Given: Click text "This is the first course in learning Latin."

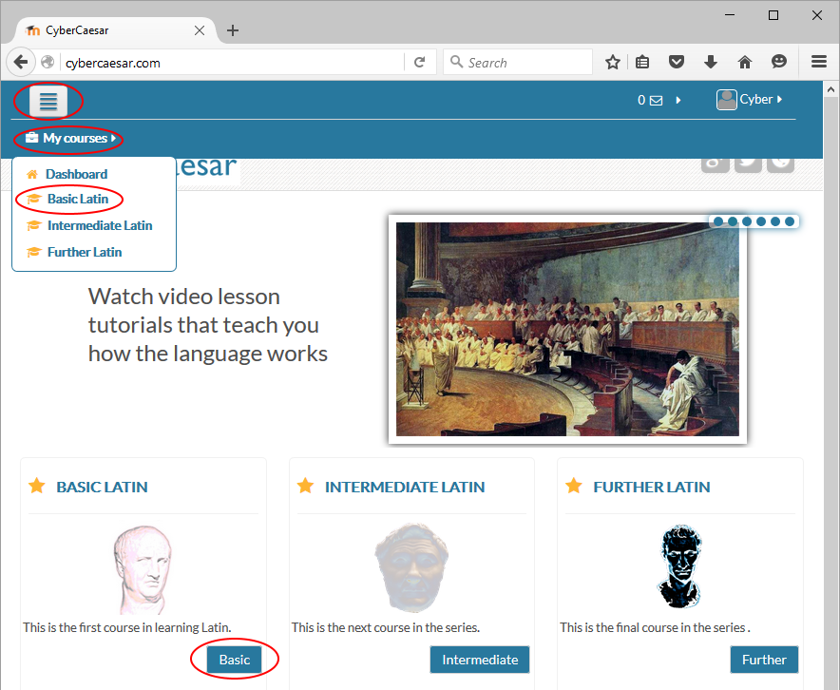Looking at the screenshot, I should pos(127,627).
